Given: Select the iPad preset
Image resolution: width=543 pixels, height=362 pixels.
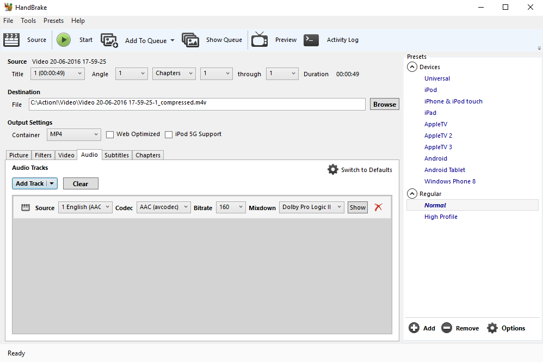Looking at the screenshot, I should click(430, 113).
